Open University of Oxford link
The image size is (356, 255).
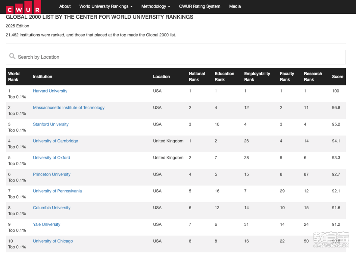[51, 158]
